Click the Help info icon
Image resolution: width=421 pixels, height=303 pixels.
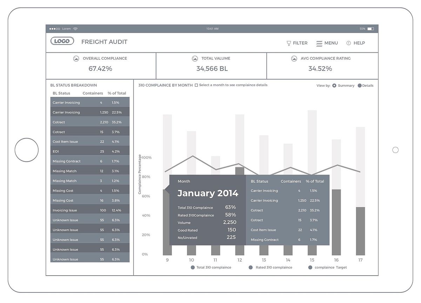tap(348, 43)
